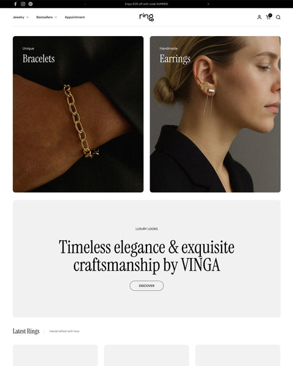The height and width of the screenshot is (366, 293).
Task: Expand the Bestsellers dropdown menu
Action: click(x=46, y=17)
